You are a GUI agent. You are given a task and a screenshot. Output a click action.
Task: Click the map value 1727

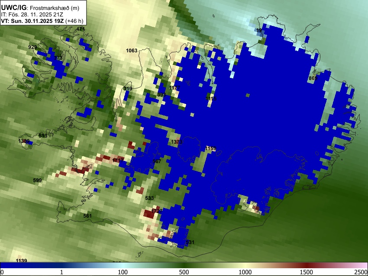click(157, 211)
